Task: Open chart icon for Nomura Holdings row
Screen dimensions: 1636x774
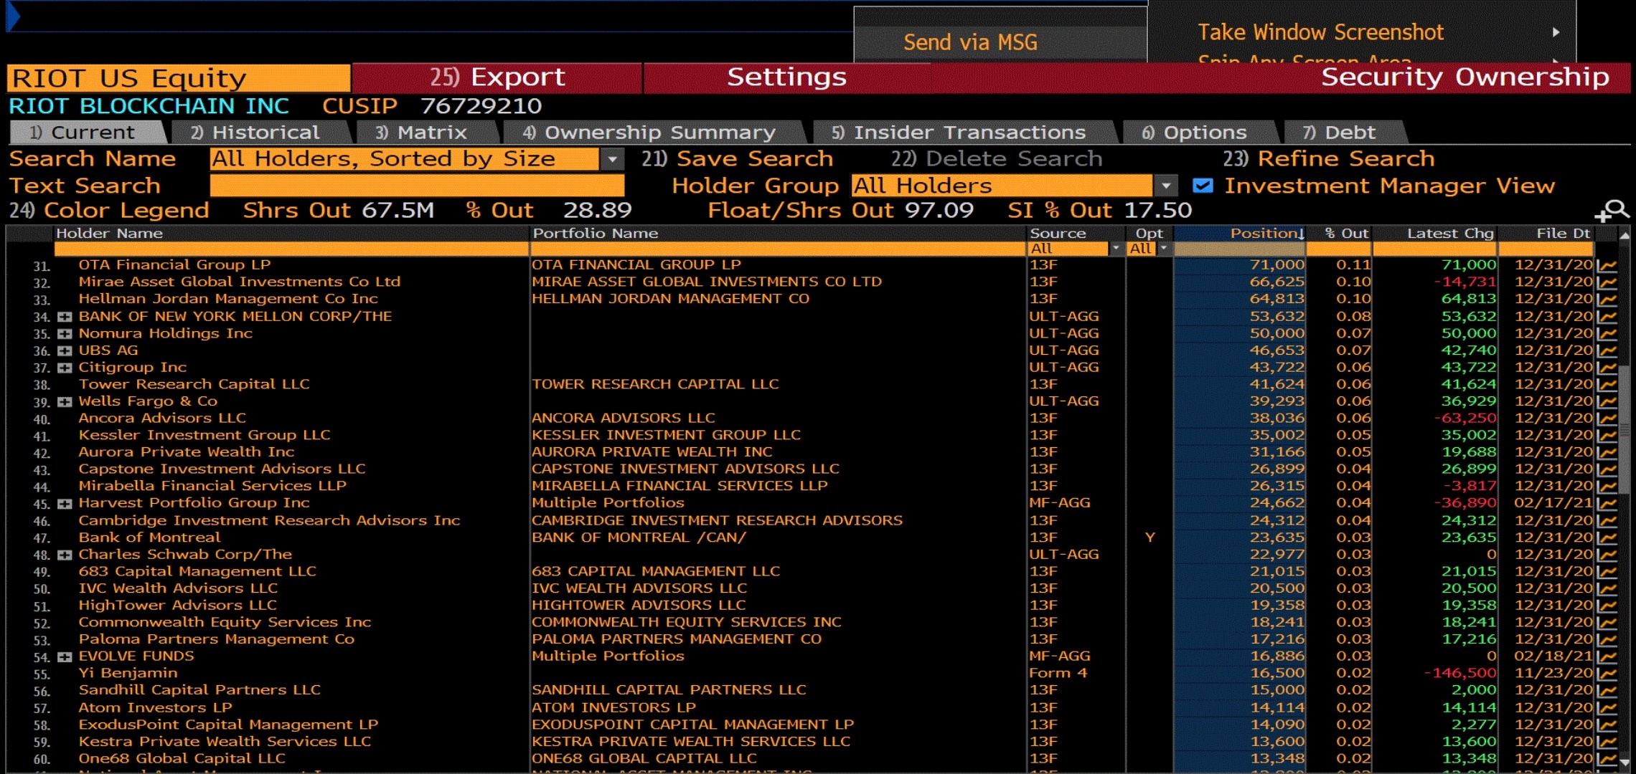Action: 1607,334
